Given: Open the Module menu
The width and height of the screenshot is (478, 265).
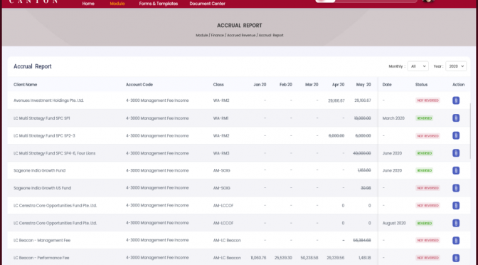Looking at the screenshot, I should pyautogui.click(x=117, y=4).
